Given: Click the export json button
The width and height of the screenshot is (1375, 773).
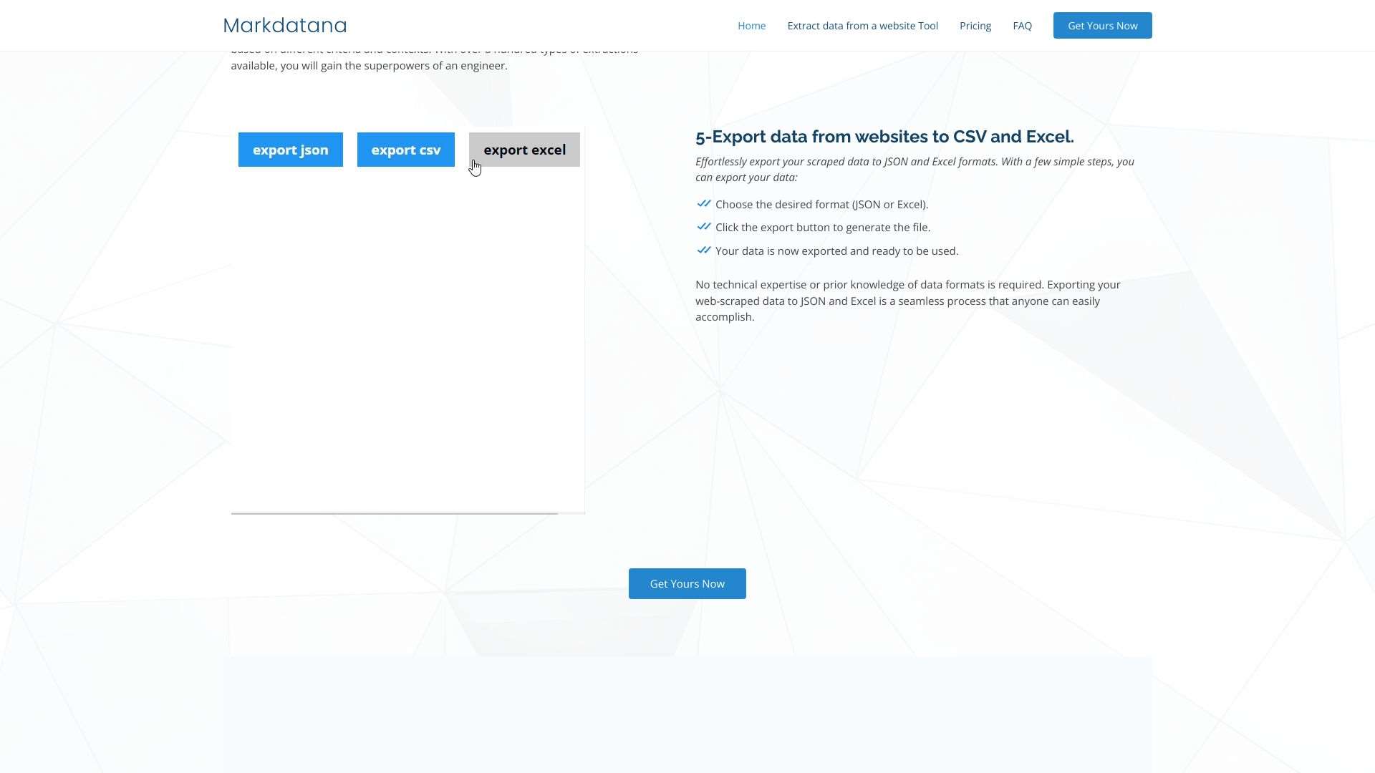Looking at the screenshot, I should click(x=290, y=150).
